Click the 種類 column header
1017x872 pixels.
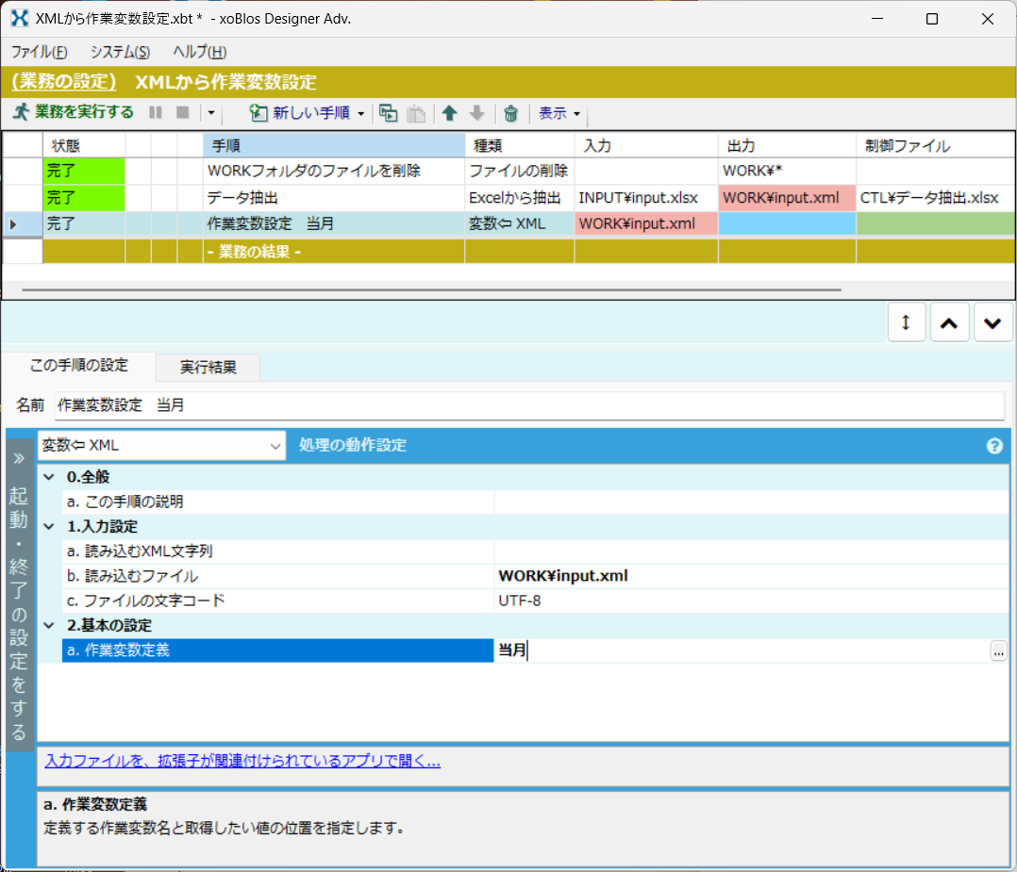tap(520, 146)
